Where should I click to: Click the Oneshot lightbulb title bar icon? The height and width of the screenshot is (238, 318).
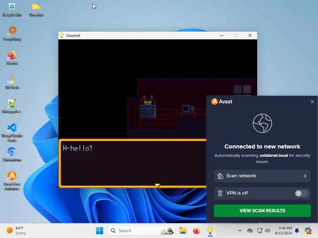[62, 35]
